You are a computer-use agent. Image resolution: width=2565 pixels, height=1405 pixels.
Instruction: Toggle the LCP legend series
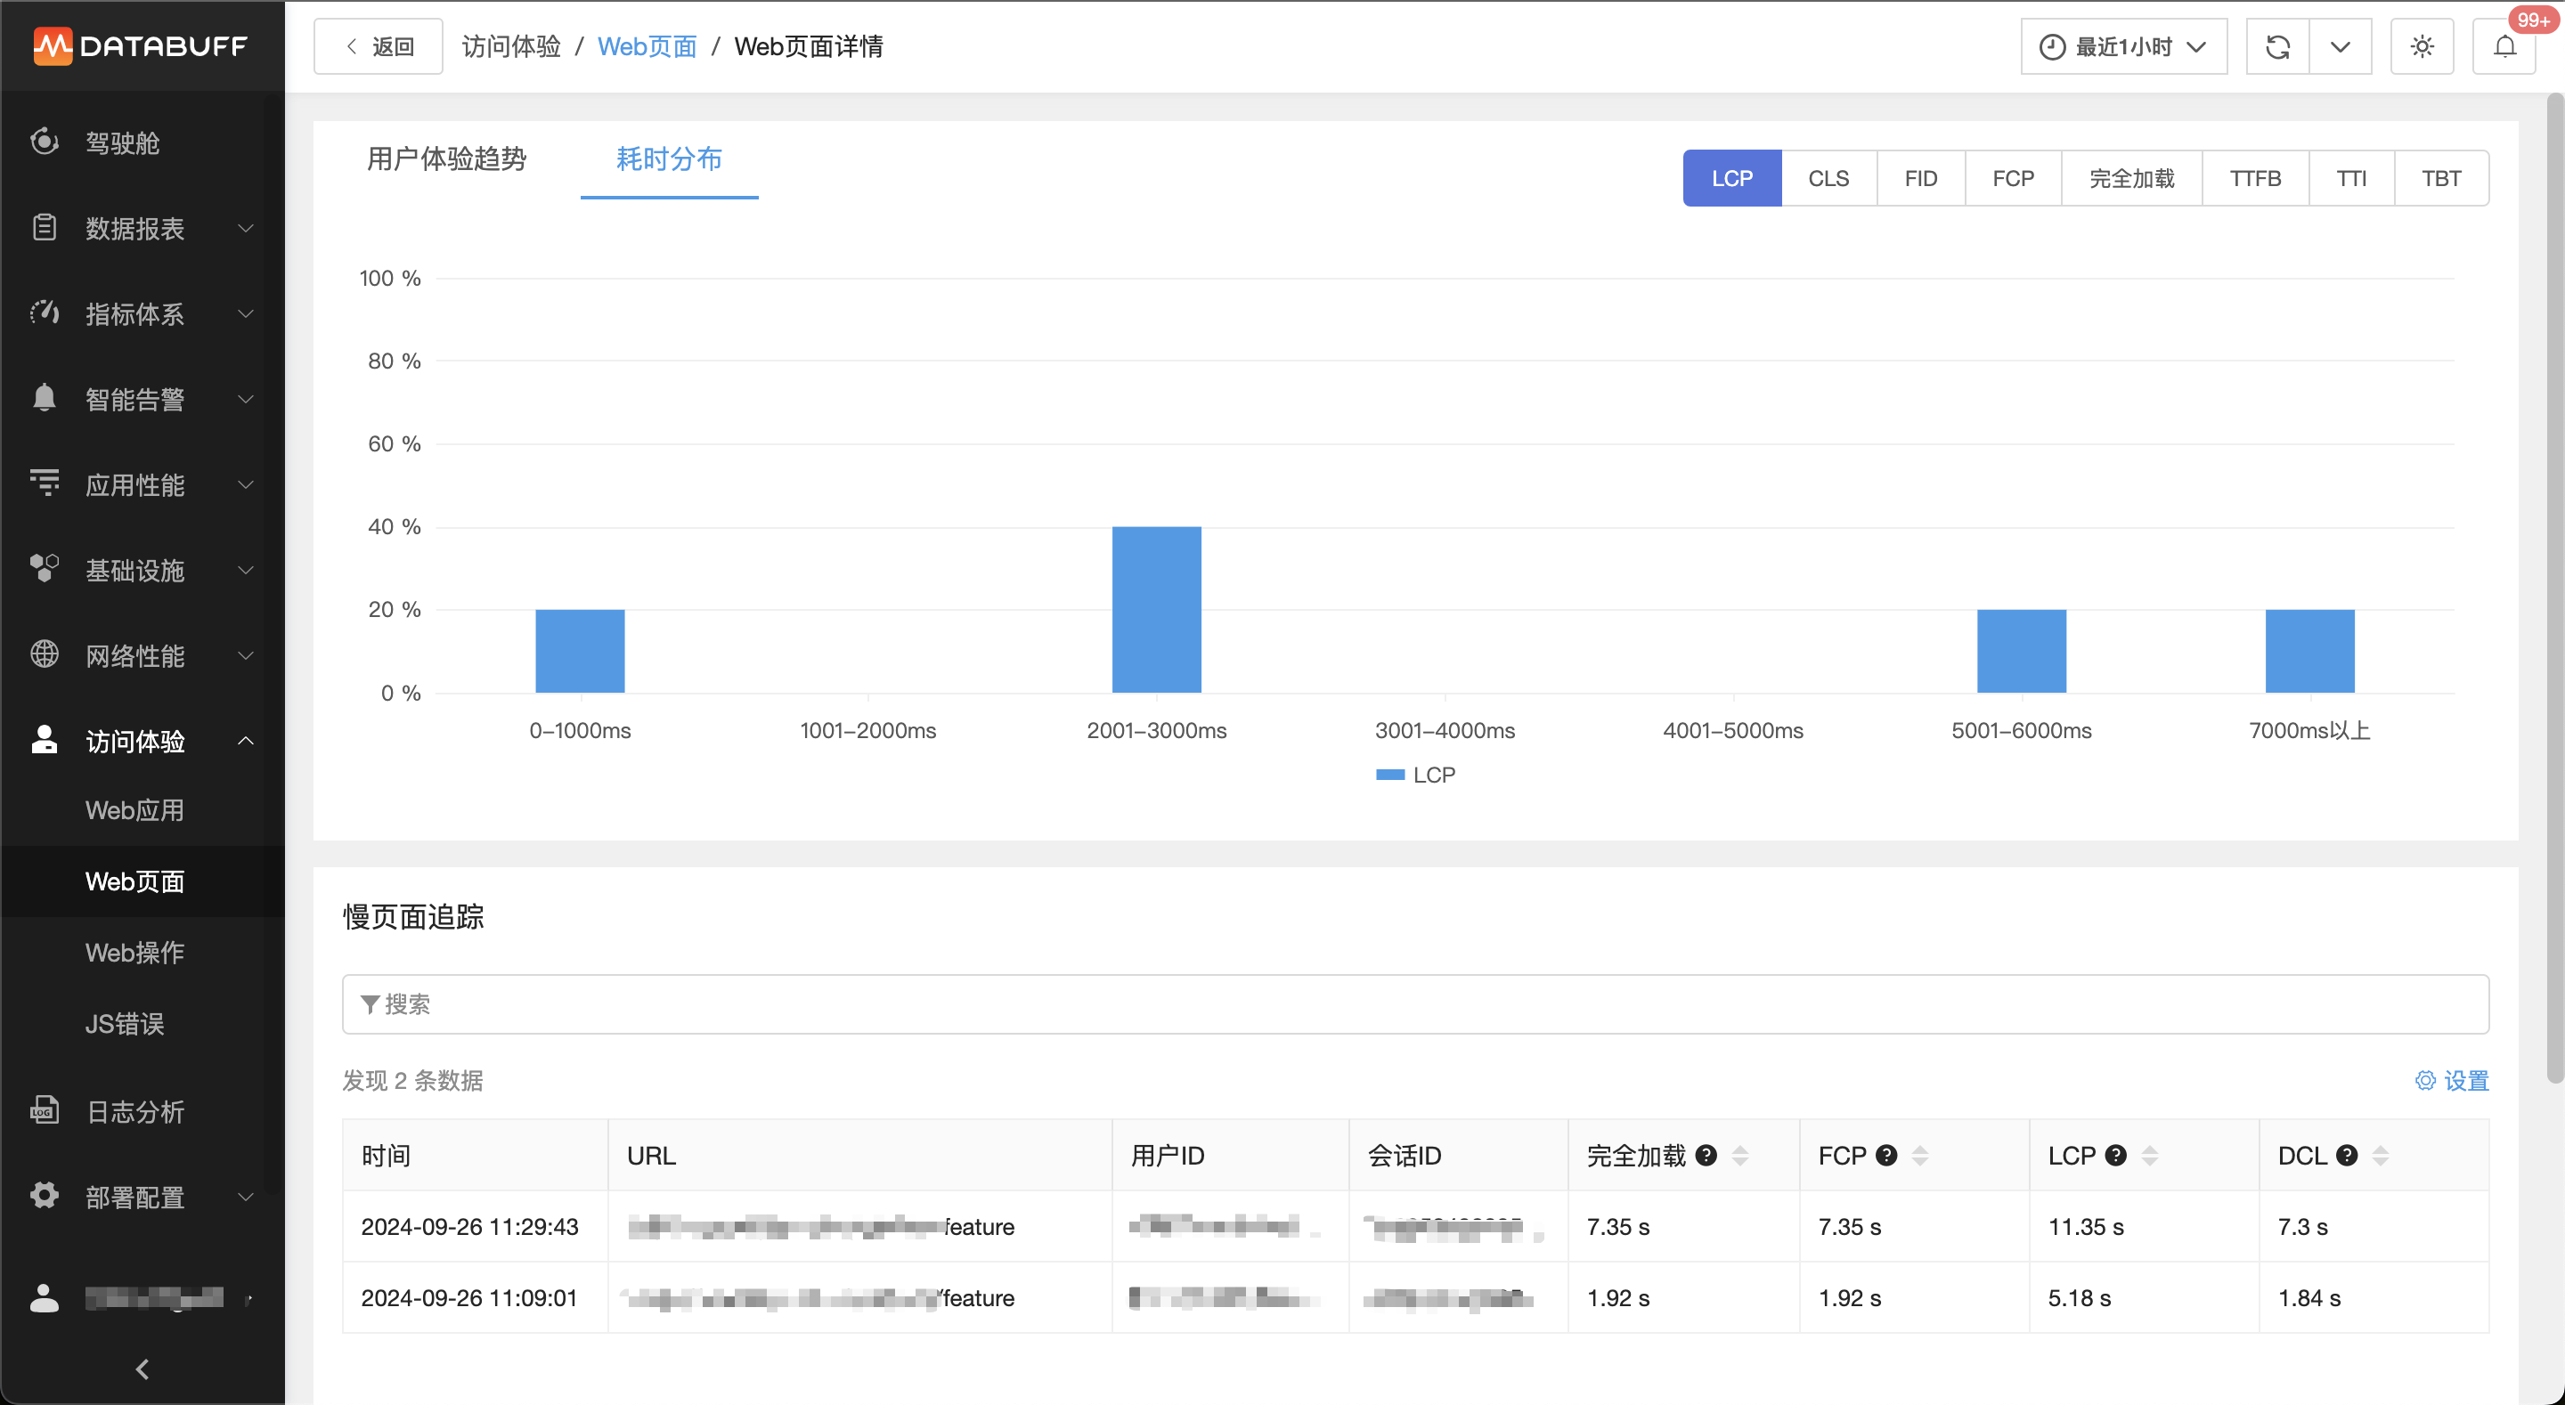coord(1415,775)
